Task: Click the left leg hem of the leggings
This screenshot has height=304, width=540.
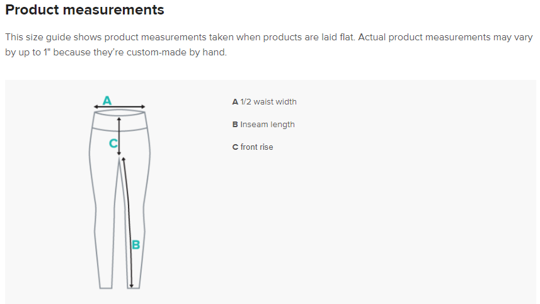Action: (x=105, y=288)
